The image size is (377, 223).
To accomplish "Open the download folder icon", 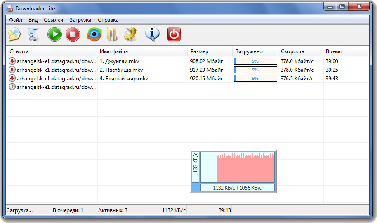I will [112, 34].
